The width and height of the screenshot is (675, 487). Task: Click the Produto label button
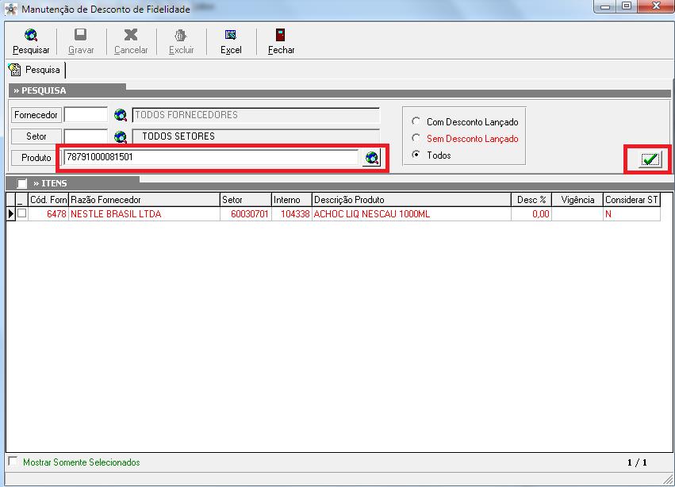[x=36, y=158]
